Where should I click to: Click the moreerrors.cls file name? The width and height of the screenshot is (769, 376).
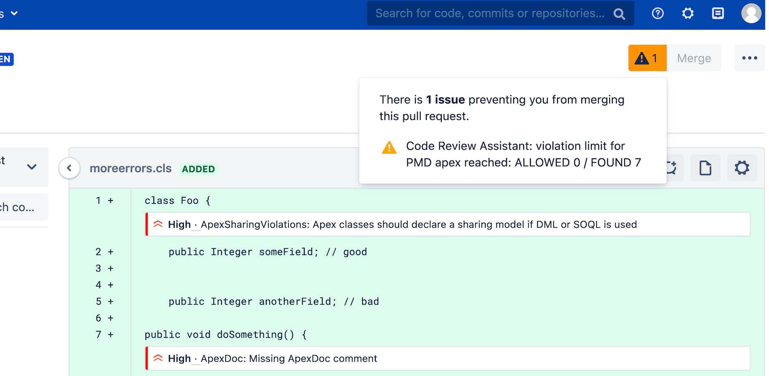(x=130, y=168)
